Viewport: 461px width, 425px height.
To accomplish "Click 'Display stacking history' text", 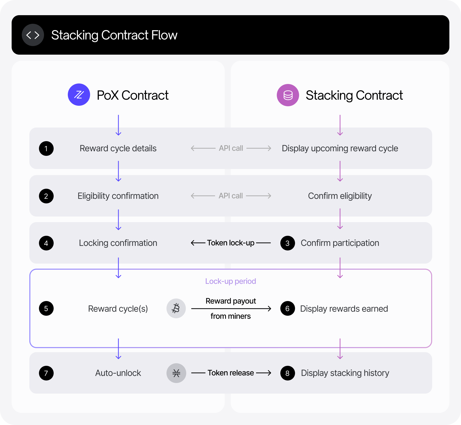I will tap(345, 373).
